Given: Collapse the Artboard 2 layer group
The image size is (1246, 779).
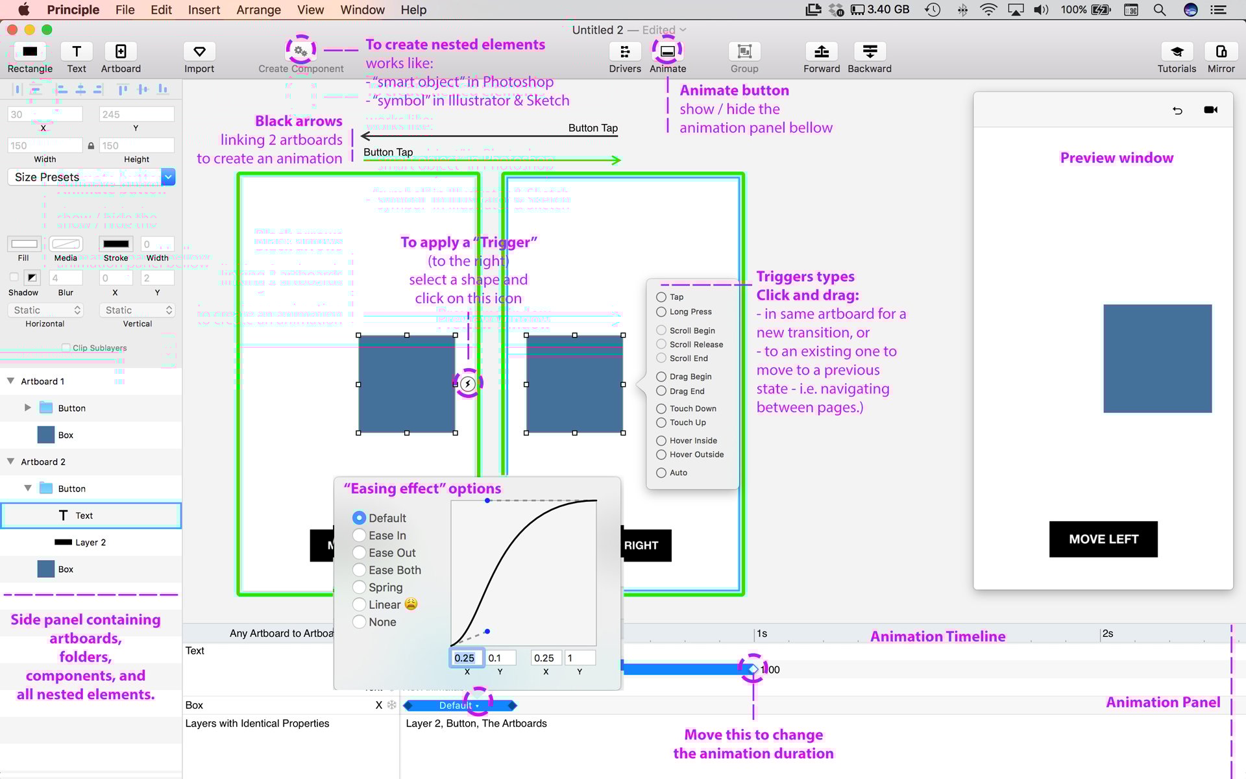Looking at the screenshot, I should click(10, 462).
